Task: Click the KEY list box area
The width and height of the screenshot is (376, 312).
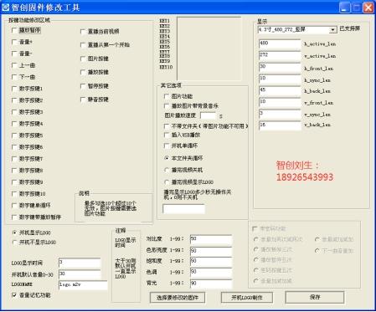Action: [209, 49]
